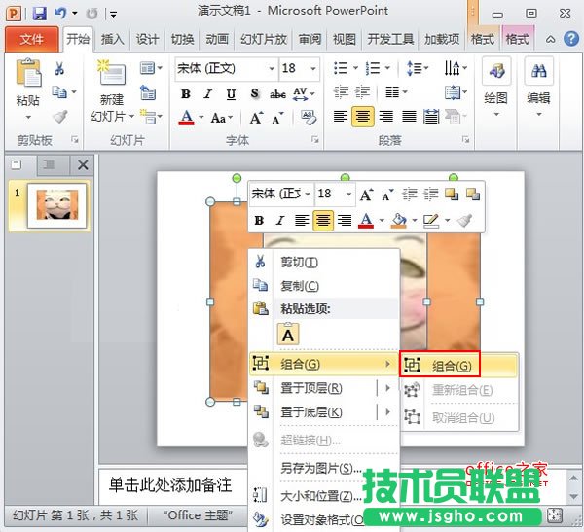This screenshot has width=584, height=532.
Task: Click increase font size in mini toolbar
Action: coord(366,194)
